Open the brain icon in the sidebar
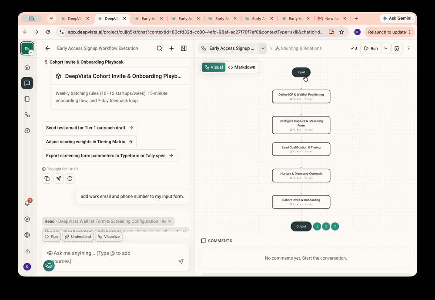Image resolution: width=435 pixels, height=300 pixels. click(27, 131)
